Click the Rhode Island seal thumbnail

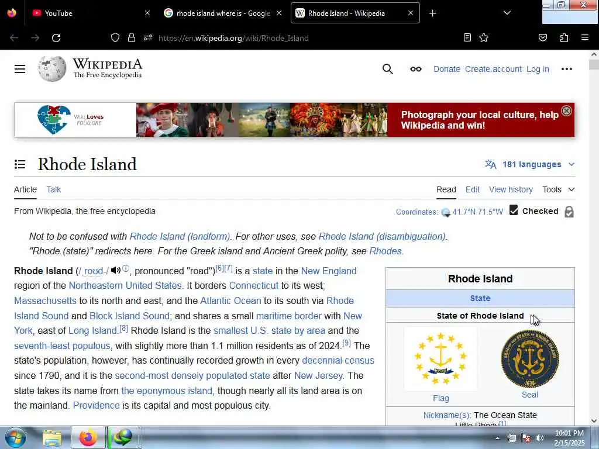(x=530, y=359)
